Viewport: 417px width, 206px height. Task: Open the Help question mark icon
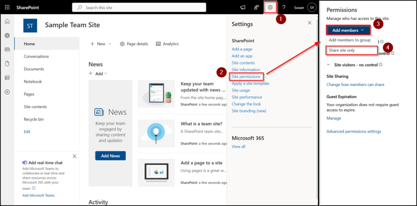tap(284, 7)
